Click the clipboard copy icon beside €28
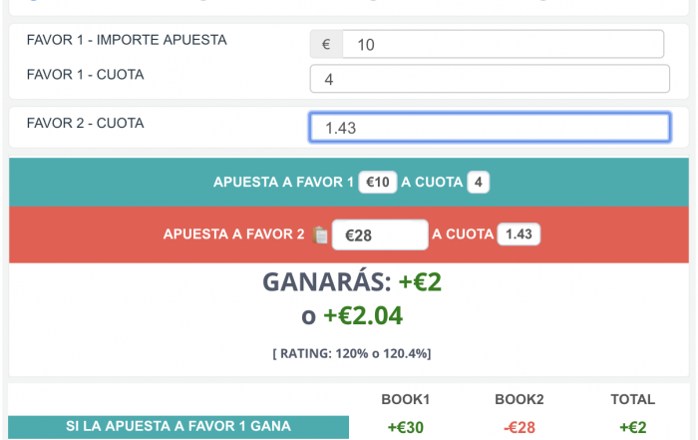This screenshot has height=440, width=698. (320, 234)
